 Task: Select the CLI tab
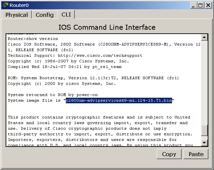point(66,14)
